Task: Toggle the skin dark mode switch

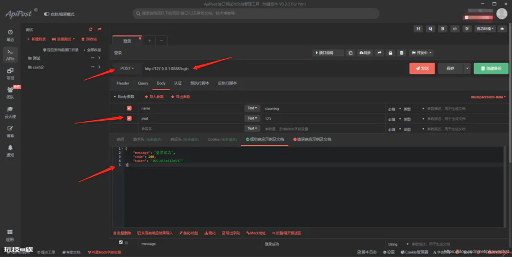Action: [47, 14]
